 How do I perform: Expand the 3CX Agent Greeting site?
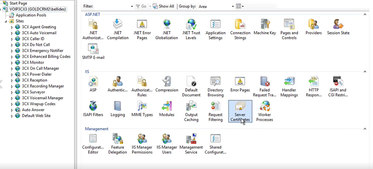(12, 27)
